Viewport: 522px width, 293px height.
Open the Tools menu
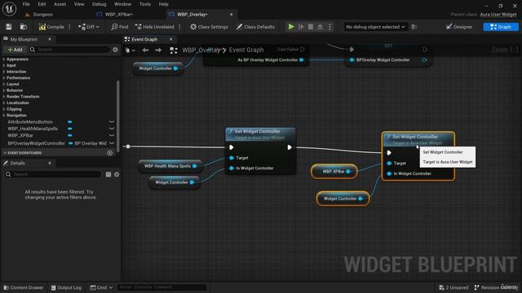pos(145,4)
